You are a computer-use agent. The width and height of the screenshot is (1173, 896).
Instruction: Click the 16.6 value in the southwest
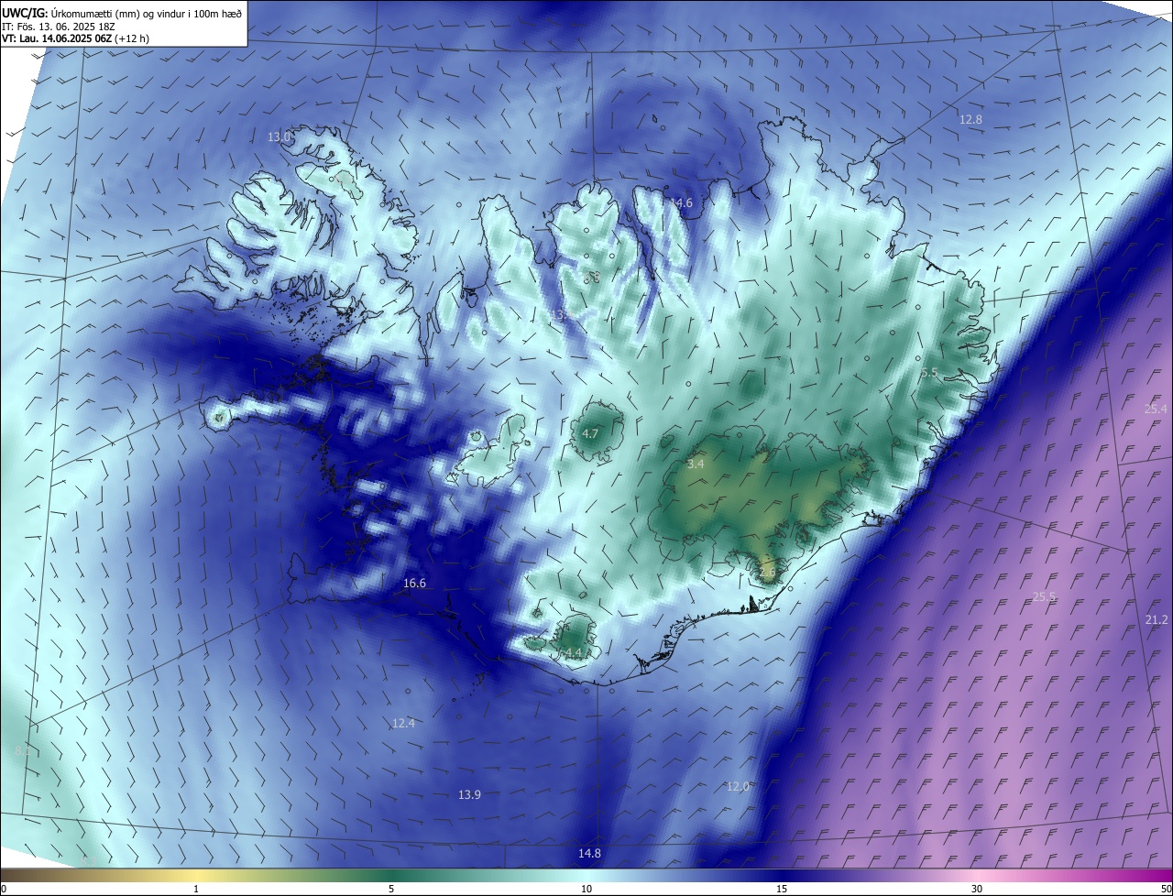pyautogui.click(x=414, y=583)
